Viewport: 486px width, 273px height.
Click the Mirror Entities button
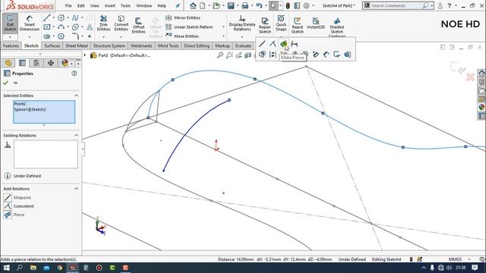pos(183,17)
